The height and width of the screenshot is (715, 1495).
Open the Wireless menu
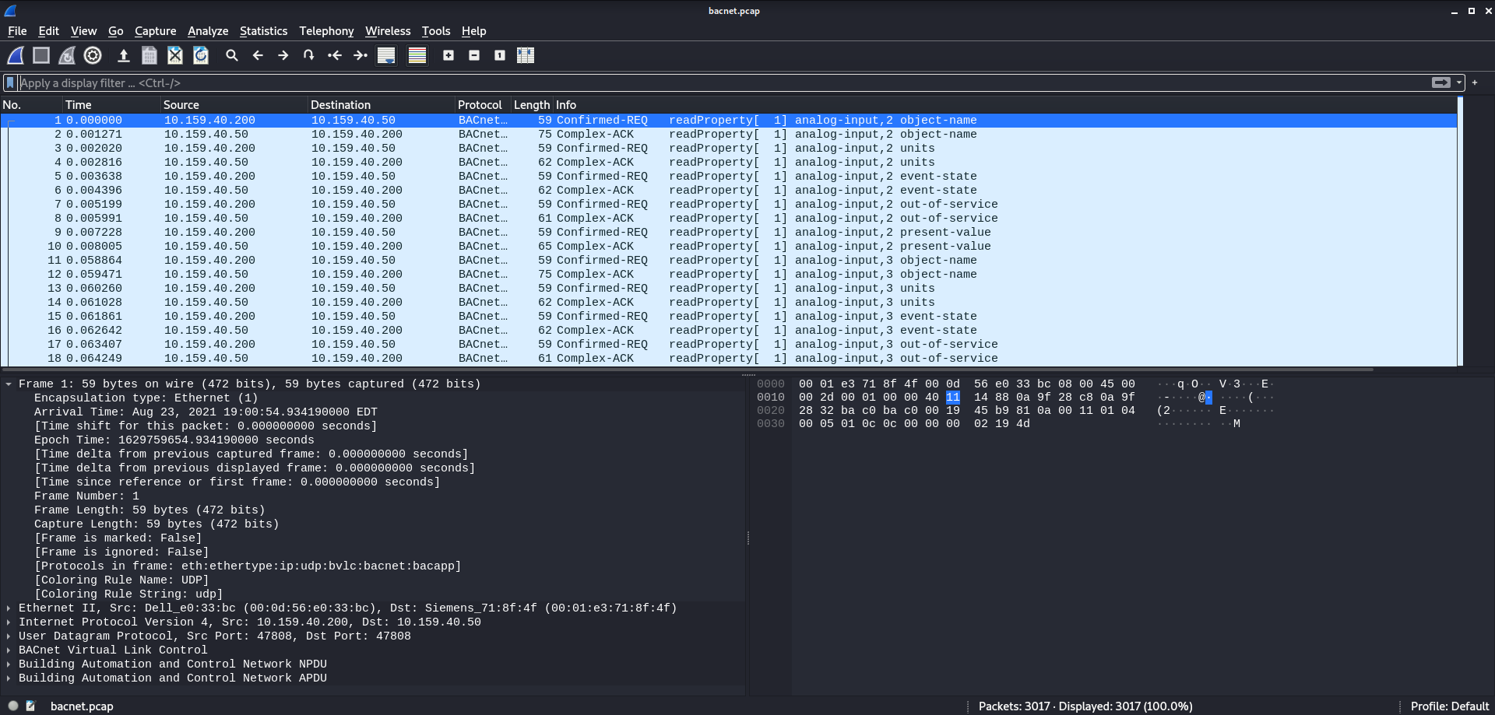coord(388,31)
